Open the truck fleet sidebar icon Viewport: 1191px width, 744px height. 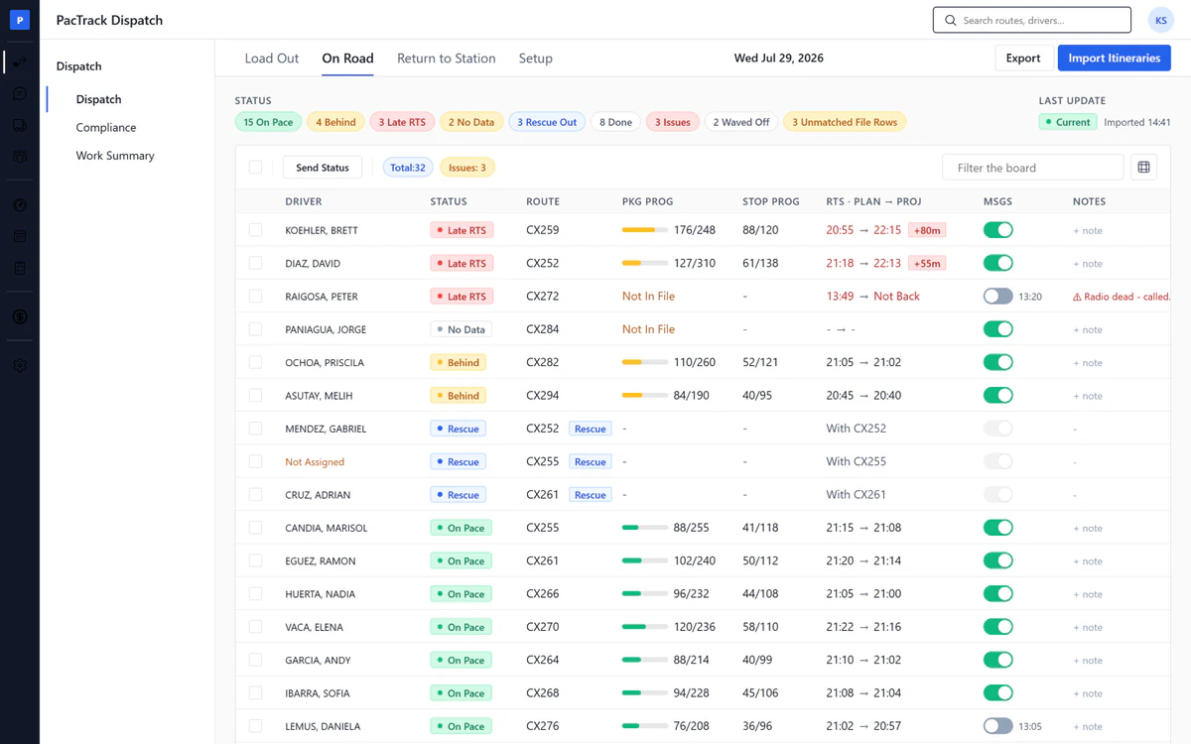click(20, 126)
